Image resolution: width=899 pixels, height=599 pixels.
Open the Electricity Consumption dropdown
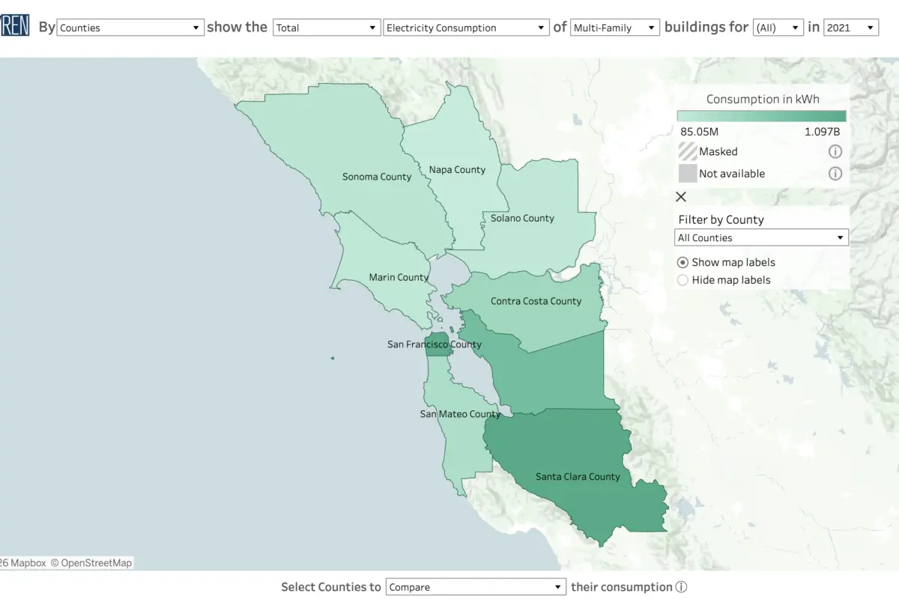click(x=466, y=28)
